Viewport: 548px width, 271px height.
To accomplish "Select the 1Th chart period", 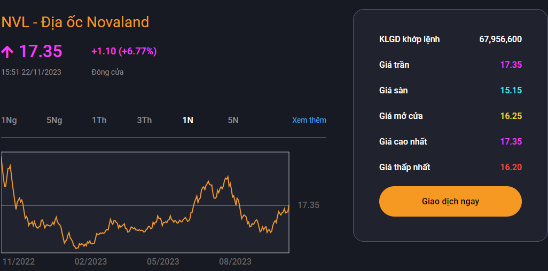I will coord(99,120).
